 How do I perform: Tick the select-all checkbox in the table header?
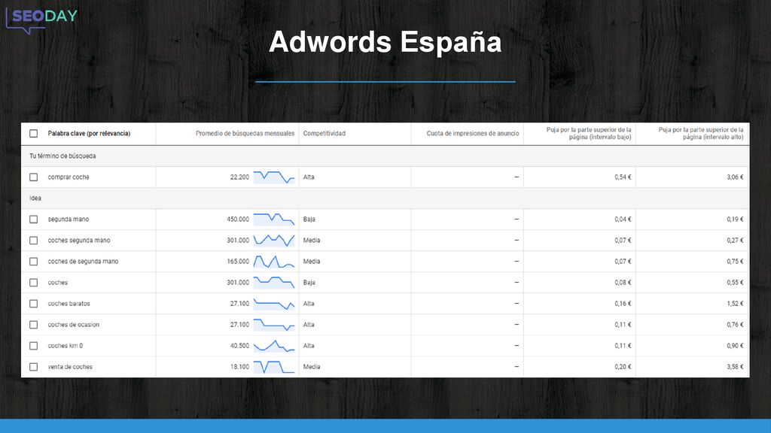point(33,134)
